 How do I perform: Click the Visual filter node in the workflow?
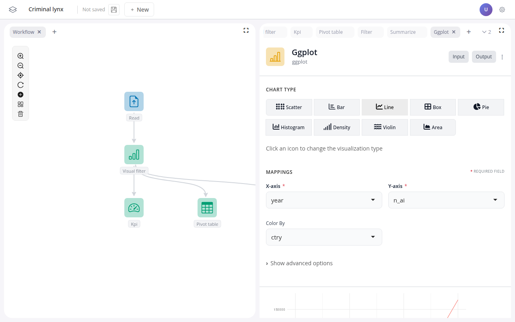pyautogui.click(x=134, y=154)
